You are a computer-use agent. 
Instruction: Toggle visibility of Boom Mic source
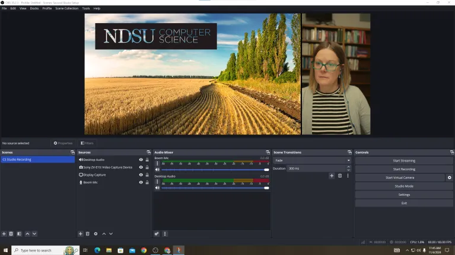click(x=141, y=183)
